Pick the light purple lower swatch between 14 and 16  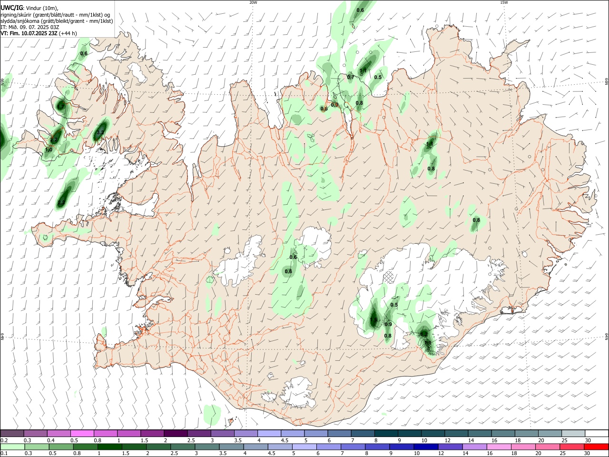474,447
